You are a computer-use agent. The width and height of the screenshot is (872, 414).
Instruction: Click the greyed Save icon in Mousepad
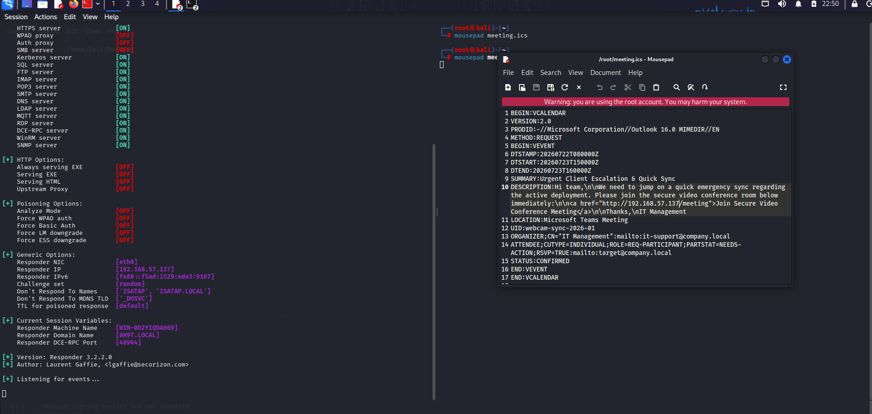(x=536, y=87)
